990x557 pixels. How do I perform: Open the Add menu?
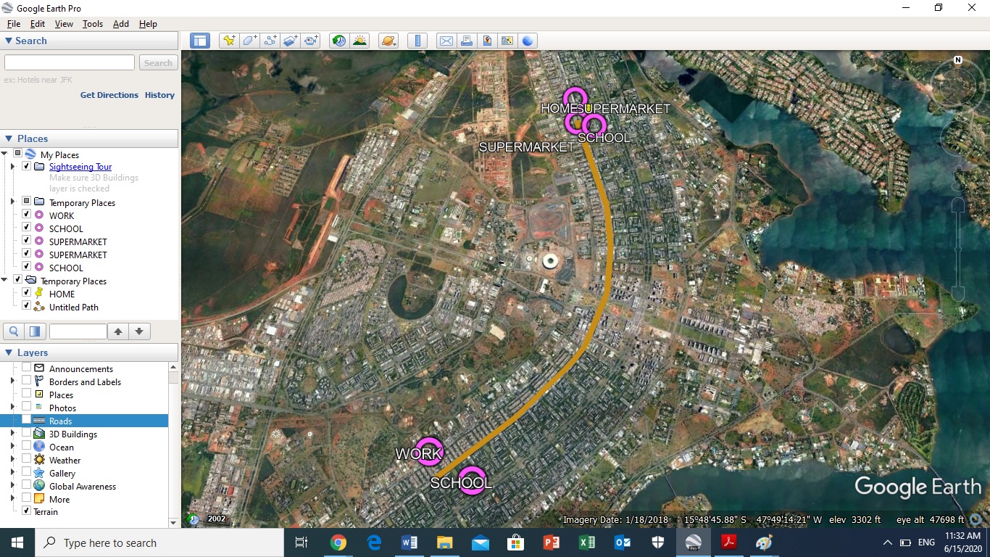pos(121,24)
